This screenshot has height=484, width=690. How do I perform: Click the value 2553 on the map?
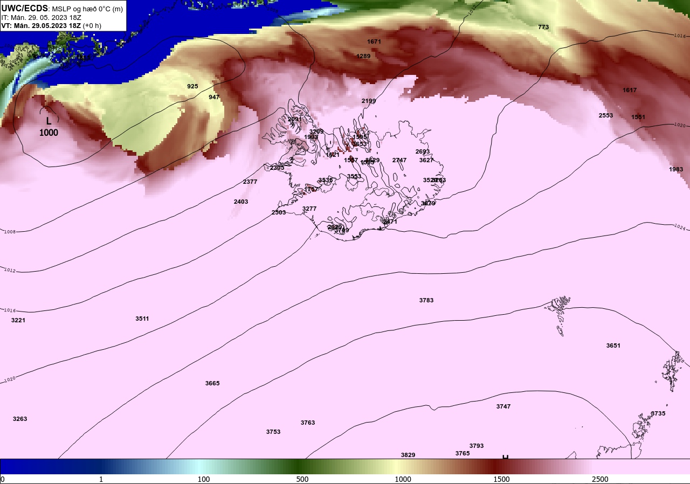(606, 115)
